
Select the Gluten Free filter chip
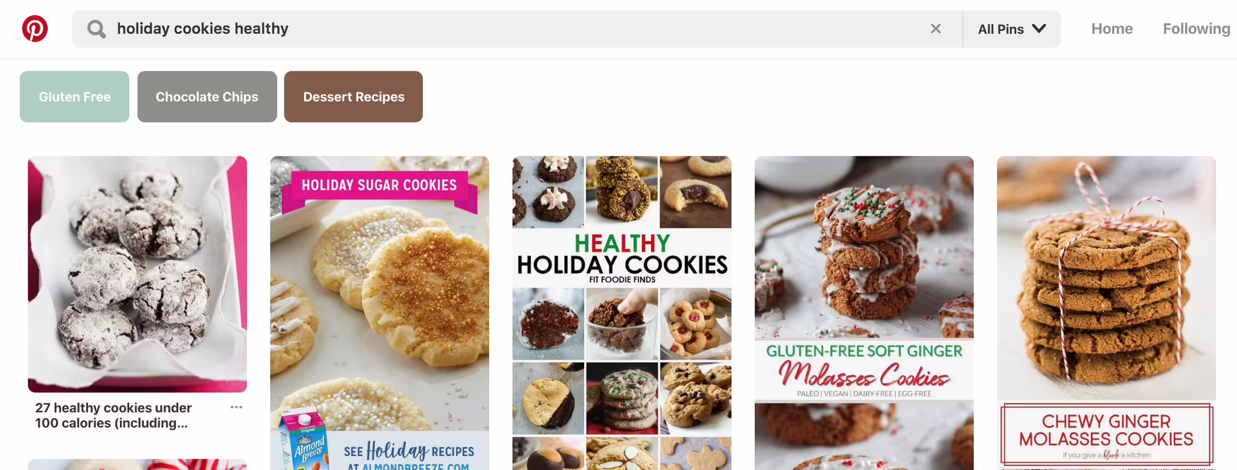[x=74, y=97]
